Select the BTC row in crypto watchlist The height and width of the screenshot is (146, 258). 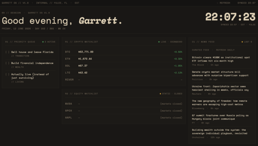(124, 52)
